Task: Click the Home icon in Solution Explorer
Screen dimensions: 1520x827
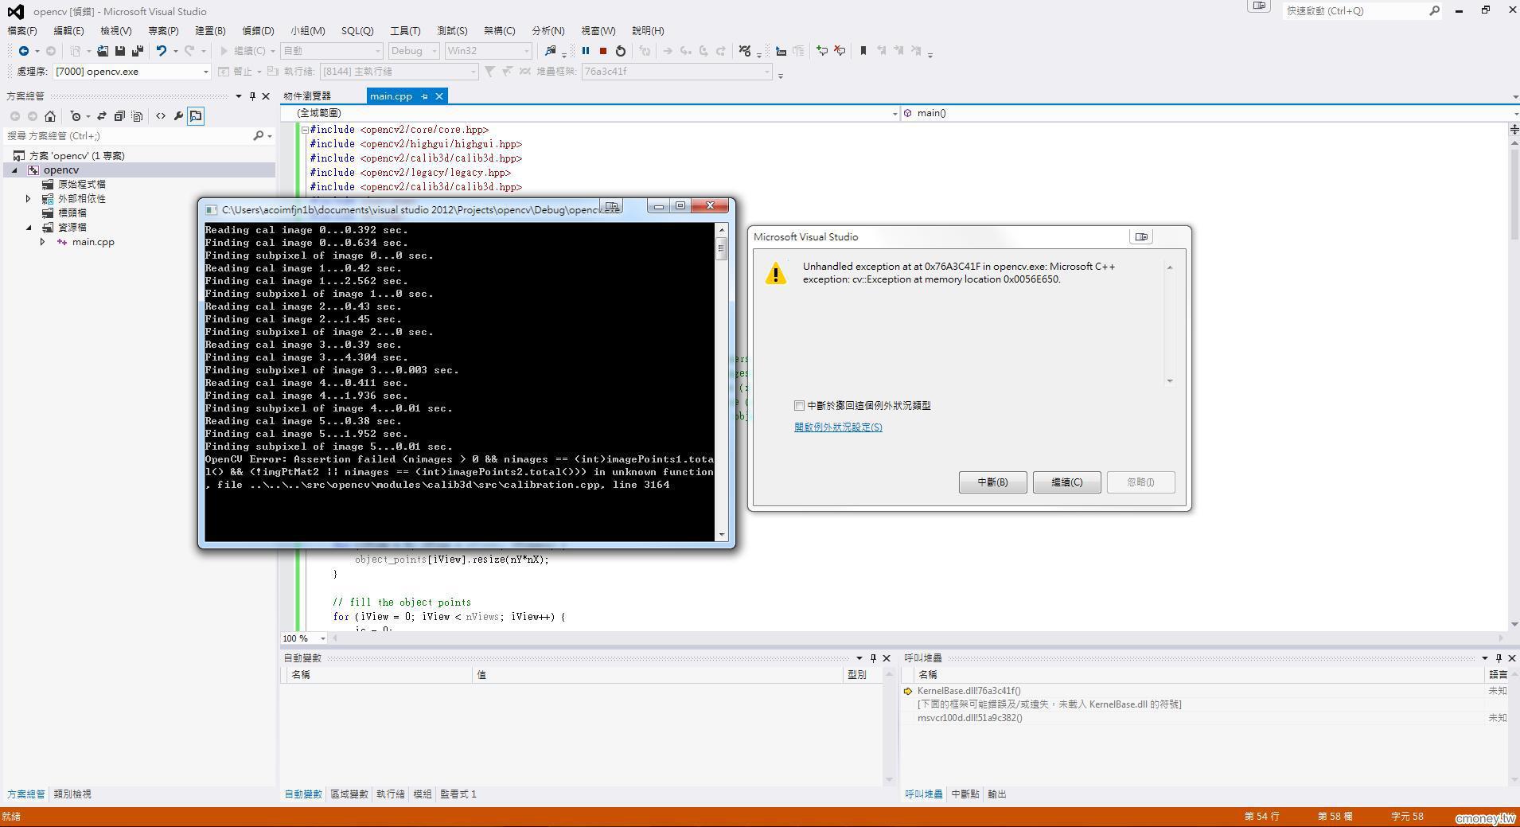Action: click(50, 116)
